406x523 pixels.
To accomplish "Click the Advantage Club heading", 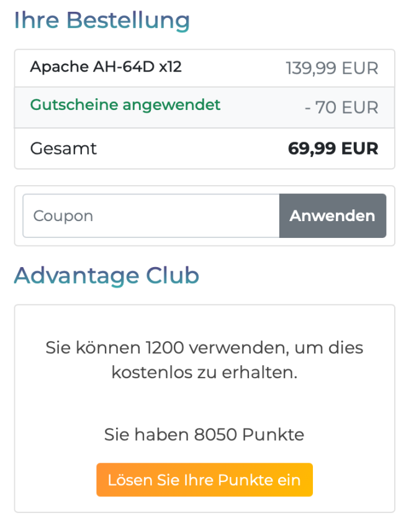I will (106, 276).
